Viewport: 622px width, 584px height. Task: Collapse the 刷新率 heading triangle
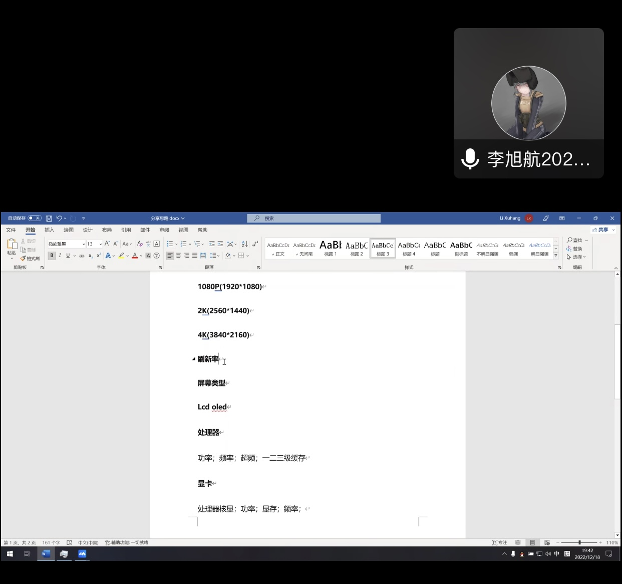[194, 359]
